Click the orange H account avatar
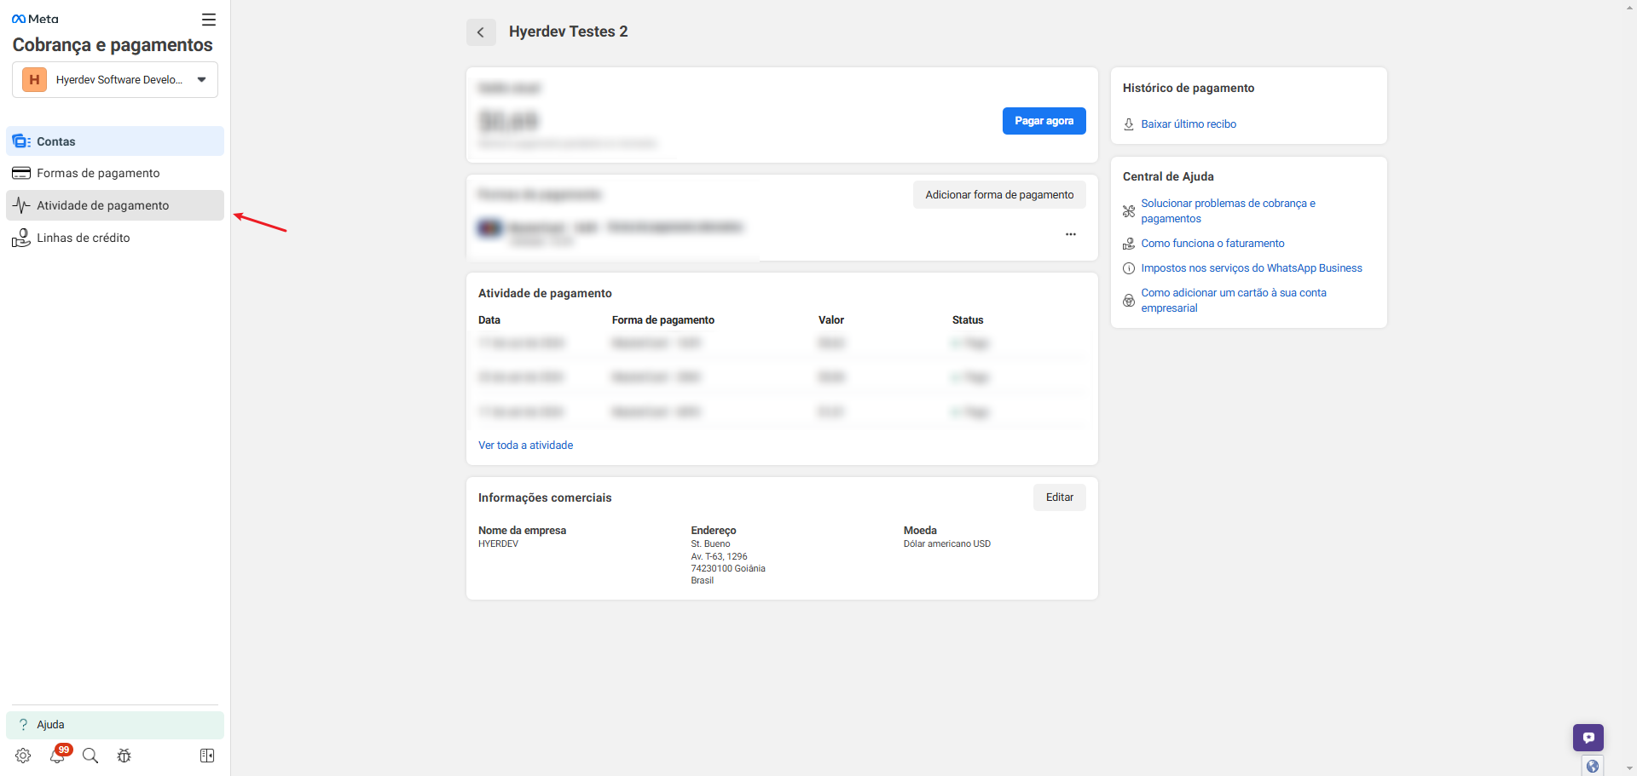This screenshot has height=776, width=1637. point(34,80)
